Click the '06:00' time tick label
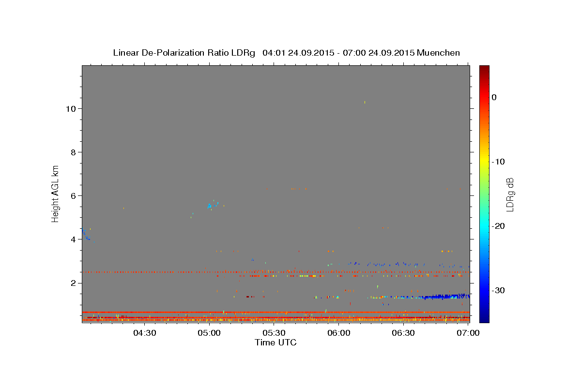581x387 pixels. point(339,333)
